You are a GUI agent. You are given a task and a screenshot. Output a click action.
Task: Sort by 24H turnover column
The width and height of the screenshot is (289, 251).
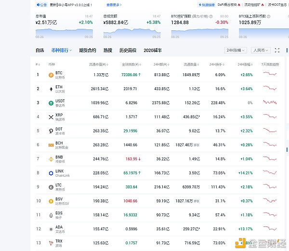pyautogui.click(x=217, y=65)
